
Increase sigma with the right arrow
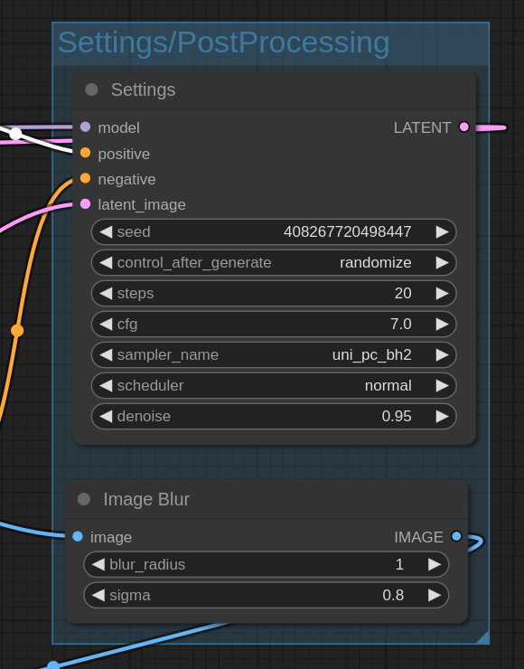pyautogui.click(x=435, y=595)
